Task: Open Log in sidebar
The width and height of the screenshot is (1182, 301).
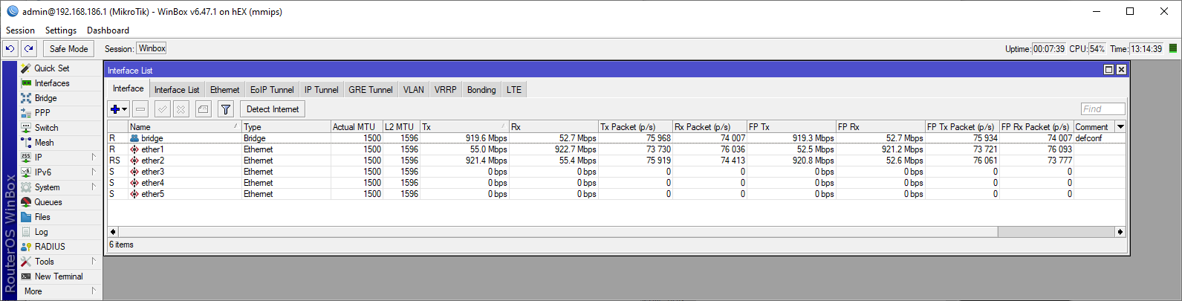Action: pyautogui.click(x=59, y=231)
